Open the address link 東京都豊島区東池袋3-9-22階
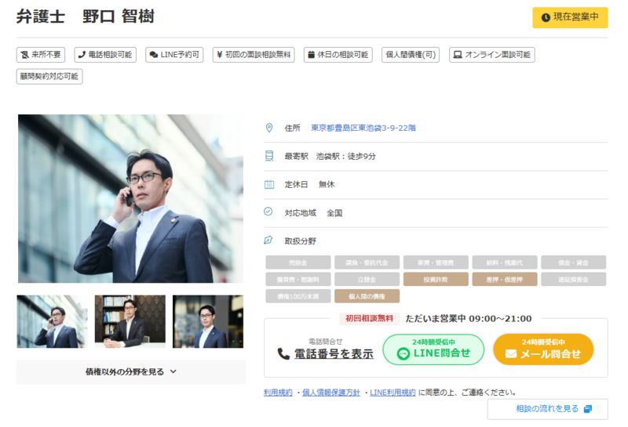Image resolution: width=628 pixels, height=427 pixels. click(x=363, y=128)
